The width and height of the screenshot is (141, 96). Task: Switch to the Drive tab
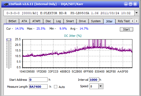[82, 21]
